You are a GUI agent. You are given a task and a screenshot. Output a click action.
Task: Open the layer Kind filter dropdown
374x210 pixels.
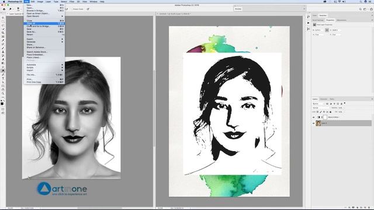(x=318, y=104)
